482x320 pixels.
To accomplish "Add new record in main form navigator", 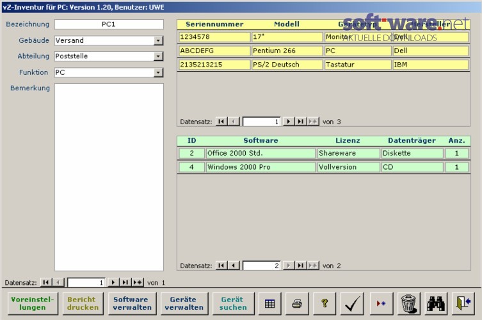I will click(x=138, y=282).
